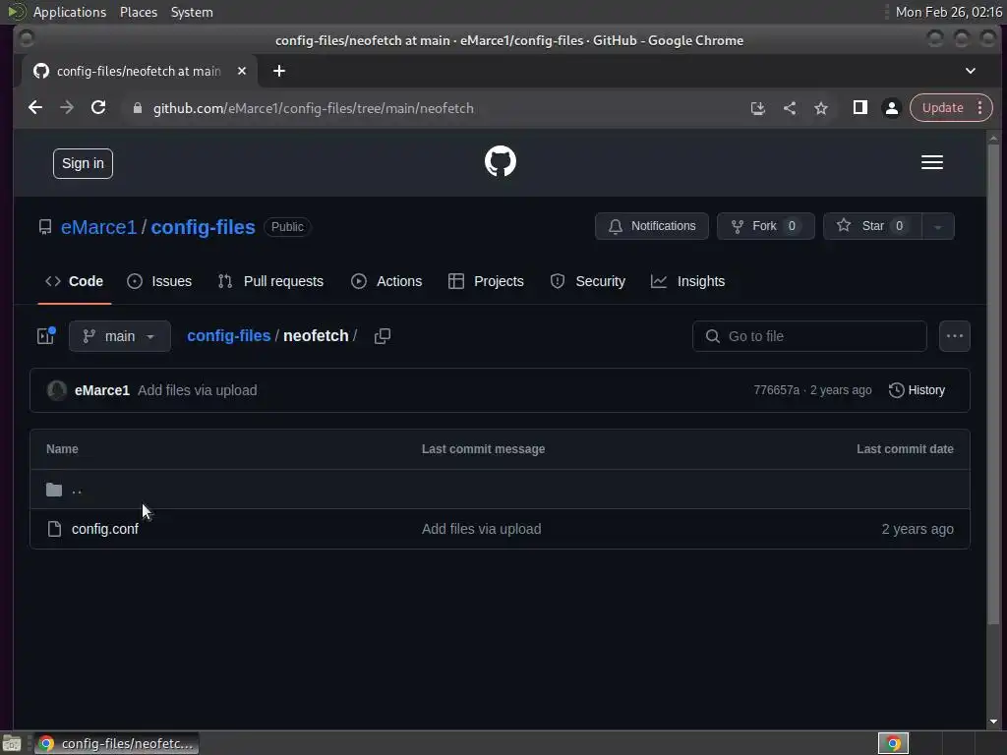Go to the parent directory '..'

[77, 490]
